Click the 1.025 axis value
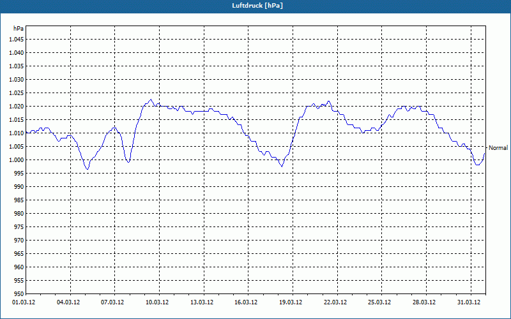Screen dimensions: 511x319 17,93
